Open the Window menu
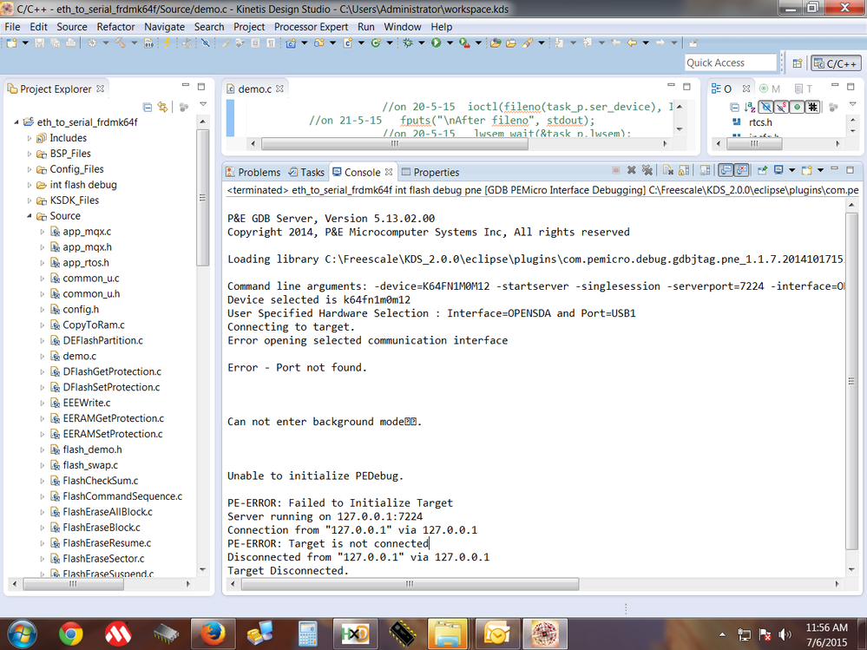Viewport: 867px width, 650px height. click(402, 27)
